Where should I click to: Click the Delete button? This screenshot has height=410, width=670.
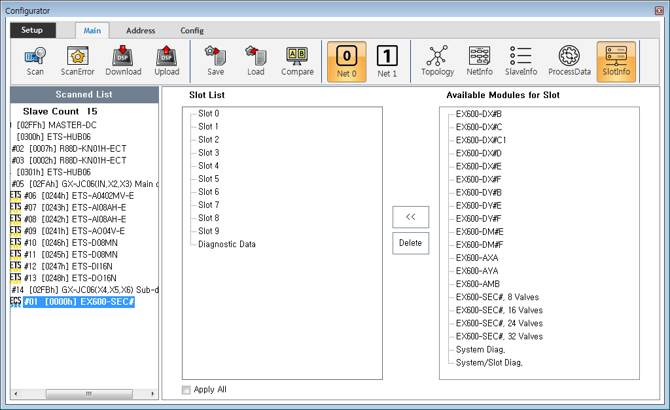411,243
